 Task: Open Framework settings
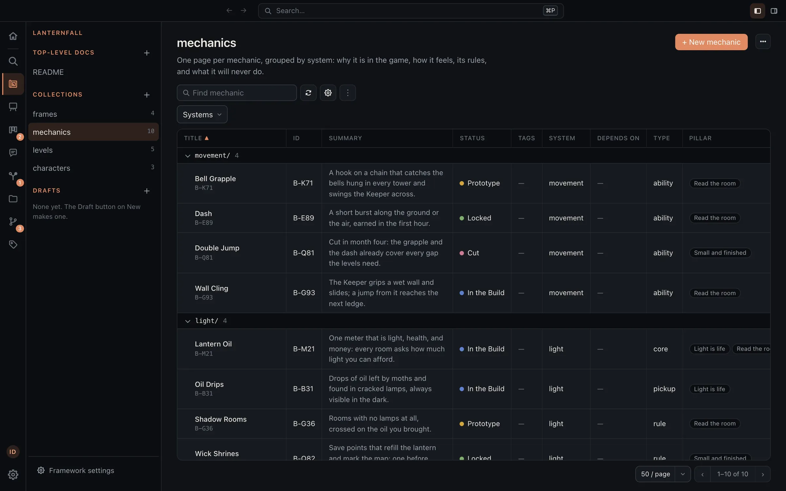coord(76,470)
